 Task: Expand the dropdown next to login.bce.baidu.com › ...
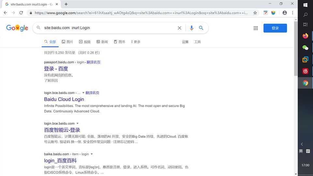[83, 93]
